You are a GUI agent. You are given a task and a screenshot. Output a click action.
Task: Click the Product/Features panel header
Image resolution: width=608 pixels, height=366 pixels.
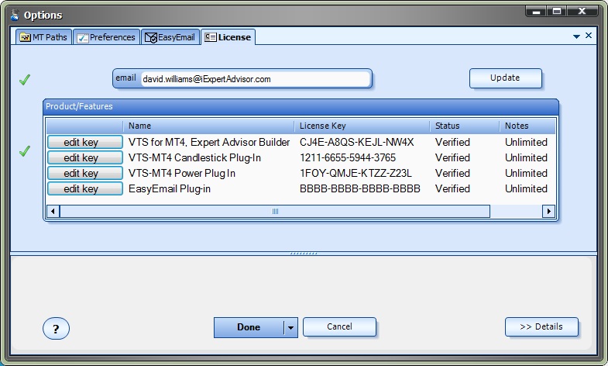[x=301, y=106]
